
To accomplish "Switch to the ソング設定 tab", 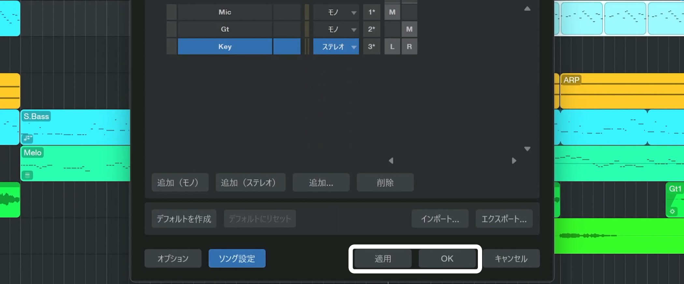I will click(237, 259).
